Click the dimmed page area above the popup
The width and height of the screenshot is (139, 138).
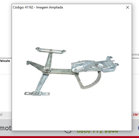(x=69, y=2)
